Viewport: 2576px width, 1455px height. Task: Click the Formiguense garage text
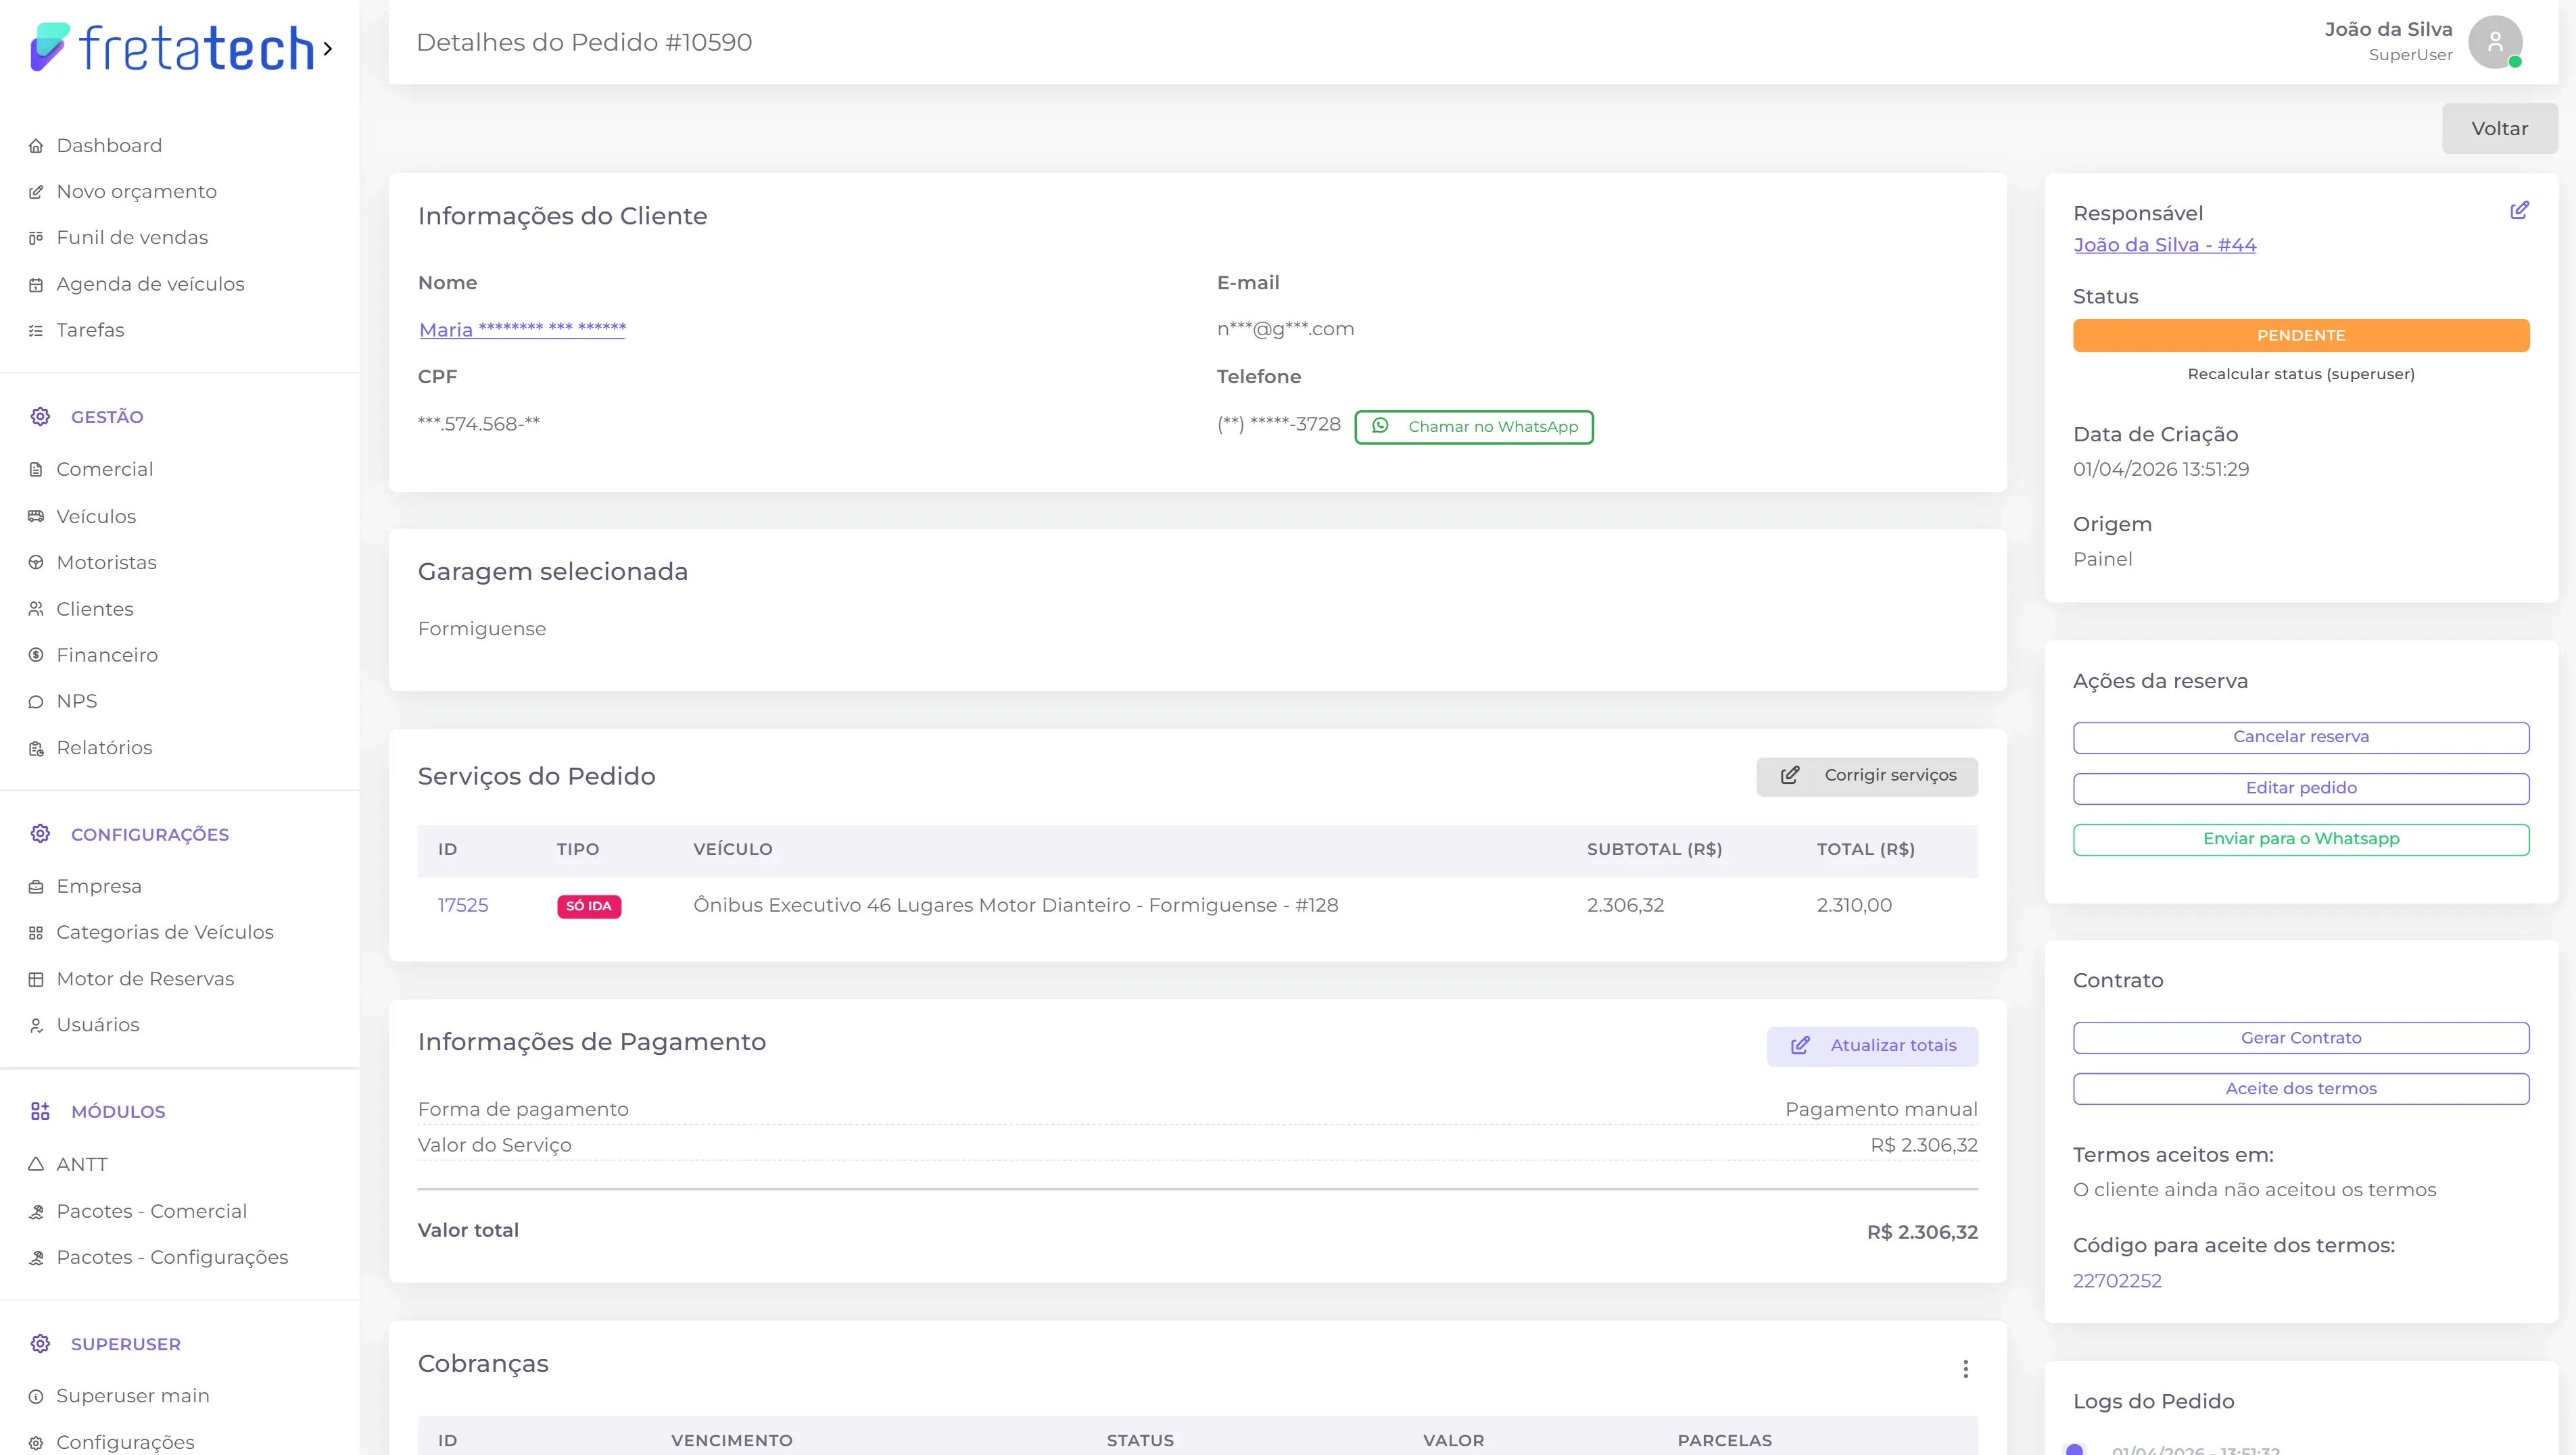click(x=482, y=630)
